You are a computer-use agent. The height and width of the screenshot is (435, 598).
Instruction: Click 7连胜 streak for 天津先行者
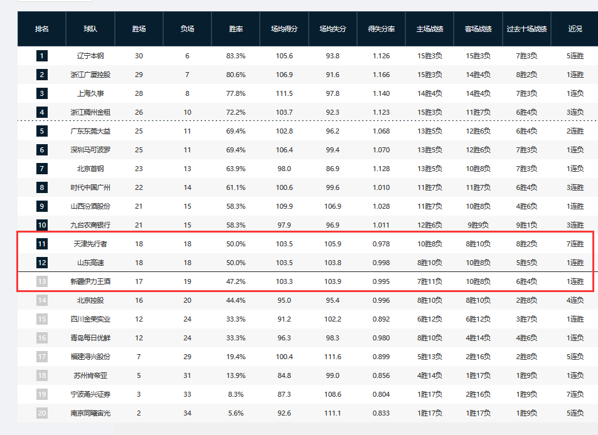pos(575,244)
